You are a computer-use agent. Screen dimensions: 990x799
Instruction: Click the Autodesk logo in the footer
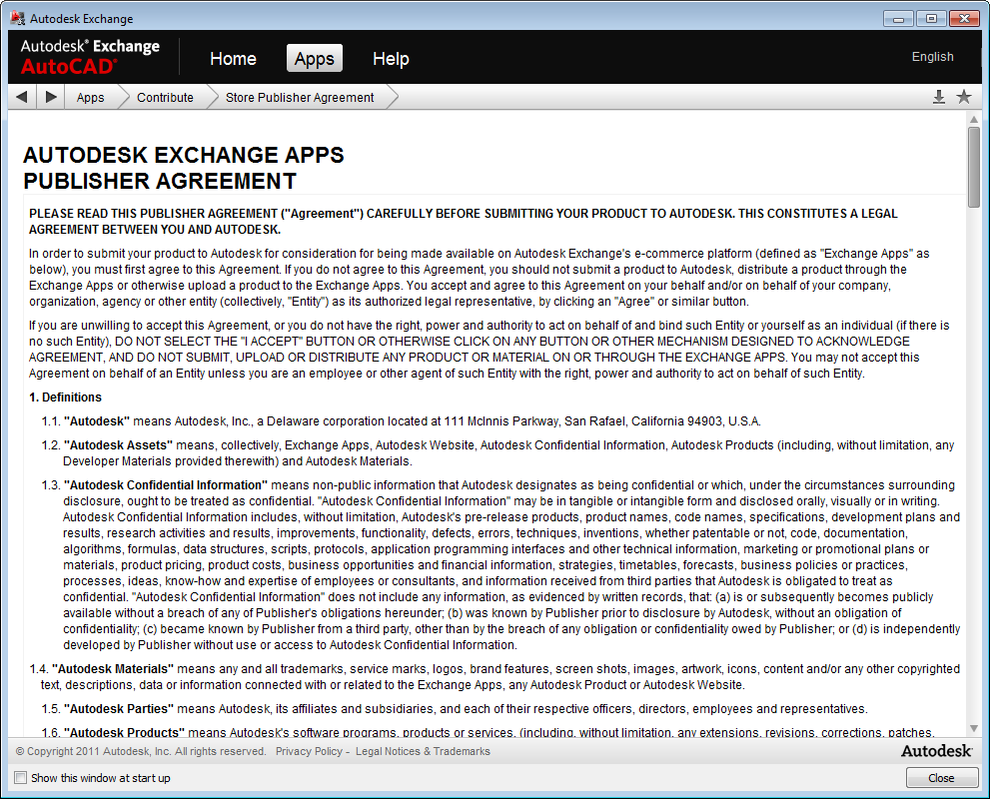(938, 751)
